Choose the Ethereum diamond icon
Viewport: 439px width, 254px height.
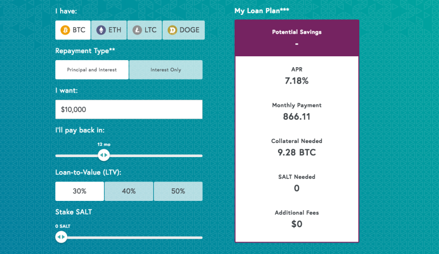(101, 30)
